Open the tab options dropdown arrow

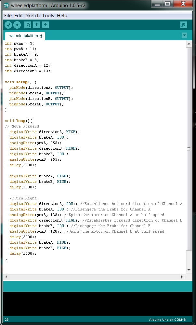[x=184, y=35]
